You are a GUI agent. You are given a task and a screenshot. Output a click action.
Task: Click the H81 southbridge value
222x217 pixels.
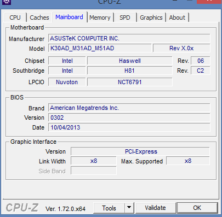(130, 71)
